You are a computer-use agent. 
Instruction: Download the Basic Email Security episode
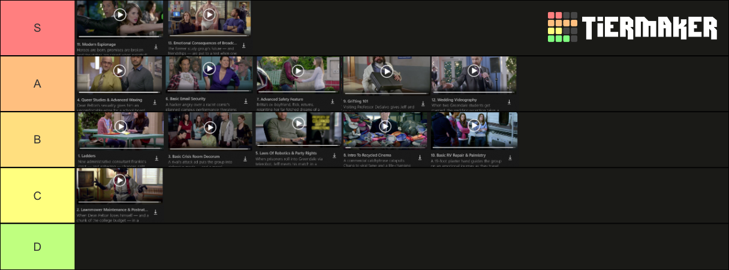tap(245, 101)
